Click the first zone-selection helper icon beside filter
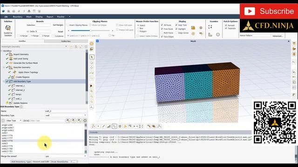Image resolution: width=298 pixels, height=167 pixels. [x=68, y=121]
